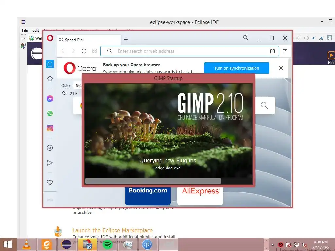Increase font size in Eclipse Welcome
Image resolution: width=335 pixels, height=251 pixels.
[x=322, y=38]
